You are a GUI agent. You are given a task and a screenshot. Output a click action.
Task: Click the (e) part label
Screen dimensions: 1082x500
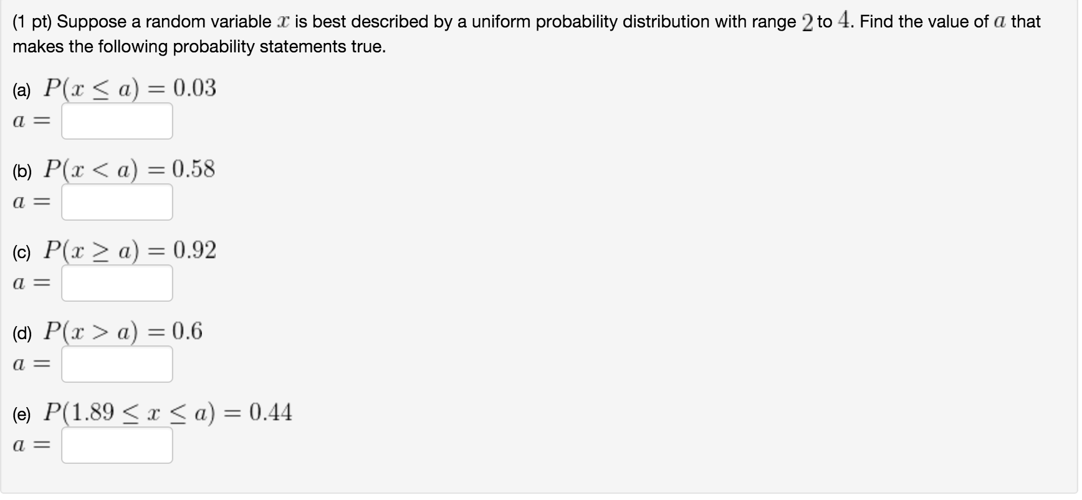click(x=22, y=415)
